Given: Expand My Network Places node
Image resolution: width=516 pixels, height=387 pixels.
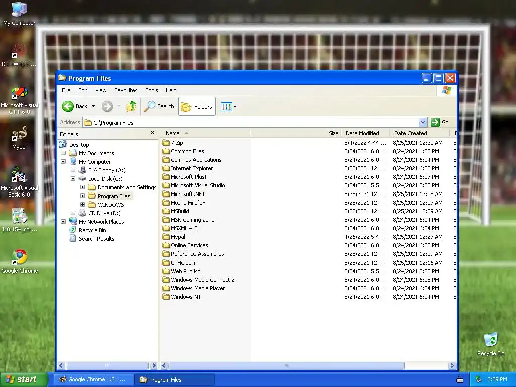Looking at the screenshot, I should [63, 222].
